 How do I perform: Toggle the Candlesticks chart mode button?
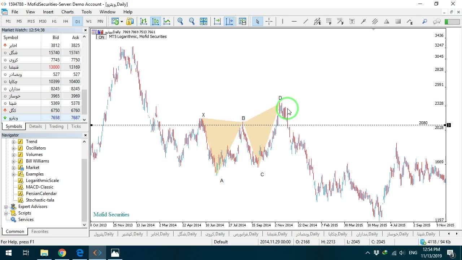coord(155,21)
